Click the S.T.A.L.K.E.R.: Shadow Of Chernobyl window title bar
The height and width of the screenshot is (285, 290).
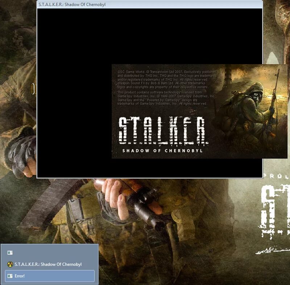(x=150, y=4)
